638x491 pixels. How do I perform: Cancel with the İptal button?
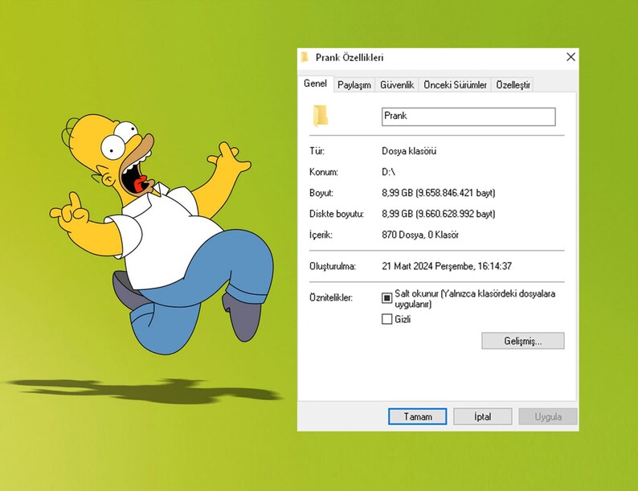483,416
